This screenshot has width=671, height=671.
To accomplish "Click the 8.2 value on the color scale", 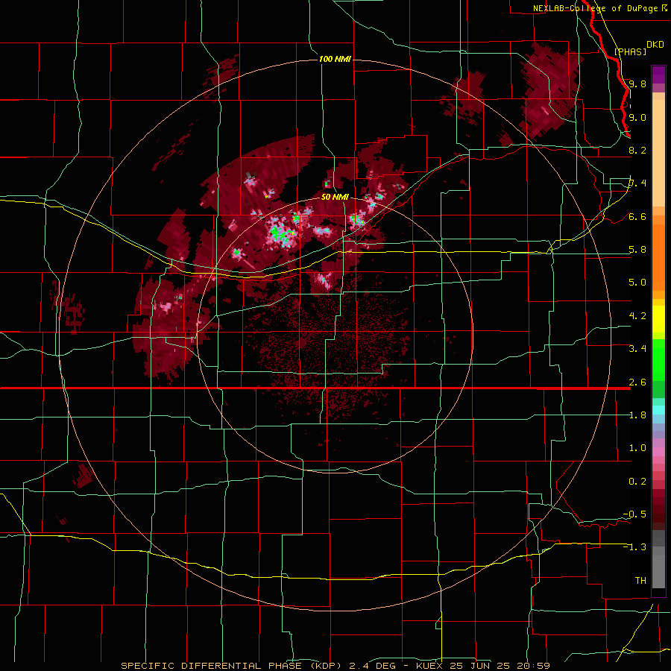I will 637,150.
